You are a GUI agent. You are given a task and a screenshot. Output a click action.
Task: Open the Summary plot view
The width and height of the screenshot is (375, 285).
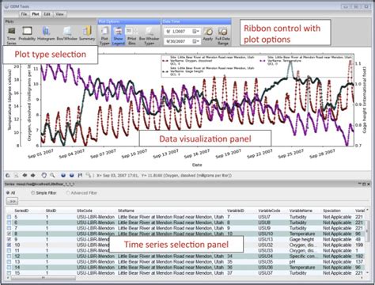87,34
